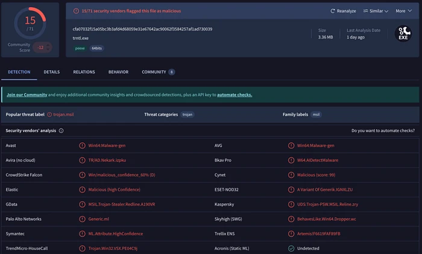Click the 15/71 detection score circle
422x254 pixels.
[x=30, y=23]
